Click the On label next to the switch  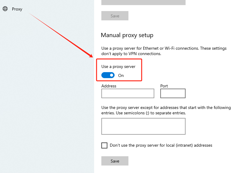point(121,75)
